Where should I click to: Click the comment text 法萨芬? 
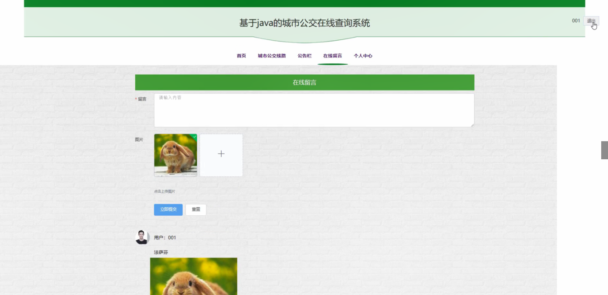tap(161, 252)
